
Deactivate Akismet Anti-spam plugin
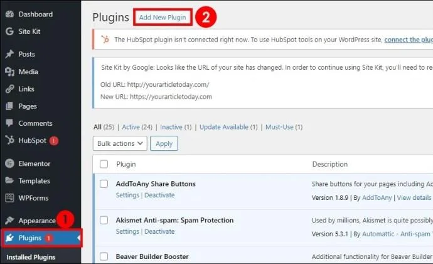pyautogui.click(x=159, y=231)
